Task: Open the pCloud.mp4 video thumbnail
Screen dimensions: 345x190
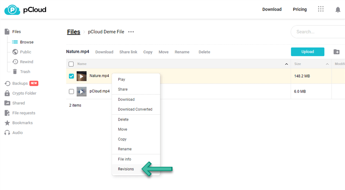Action: (82, 91)
